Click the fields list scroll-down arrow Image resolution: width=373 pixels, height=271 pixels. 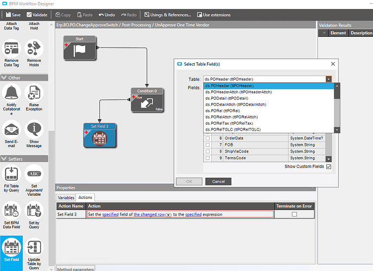328,159
